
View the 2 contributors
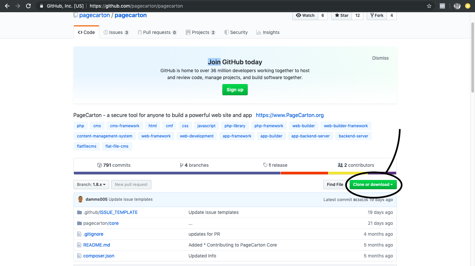356,165
